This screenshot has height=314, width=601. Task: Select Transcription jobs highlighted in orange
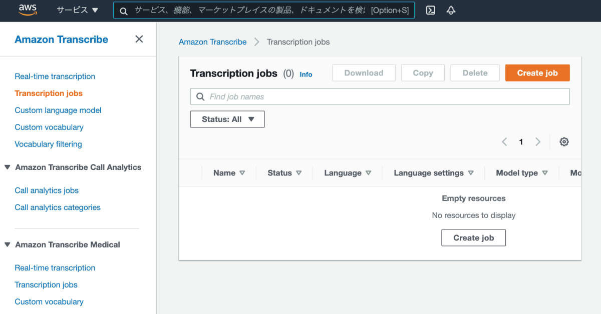(49, 93)
